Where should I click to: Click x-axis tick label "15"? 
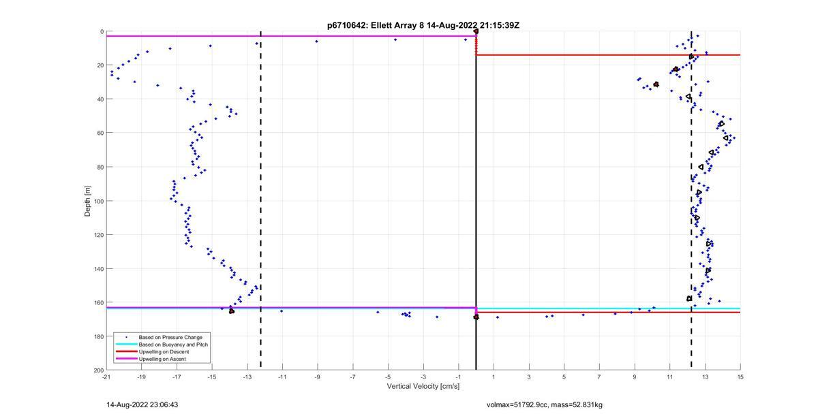click(740, 377)
